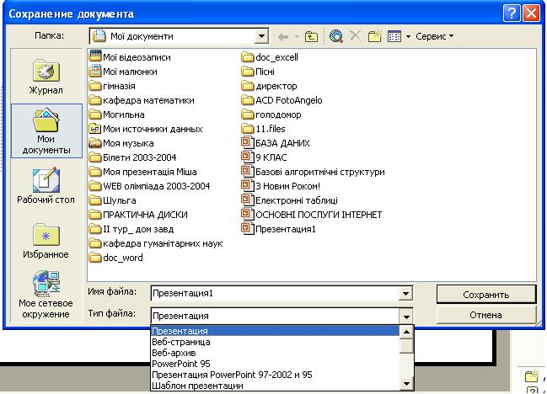Screen dimensions: 547x394
Task: Open the back-history arrow next to Back
Action: tap(297, 36)
